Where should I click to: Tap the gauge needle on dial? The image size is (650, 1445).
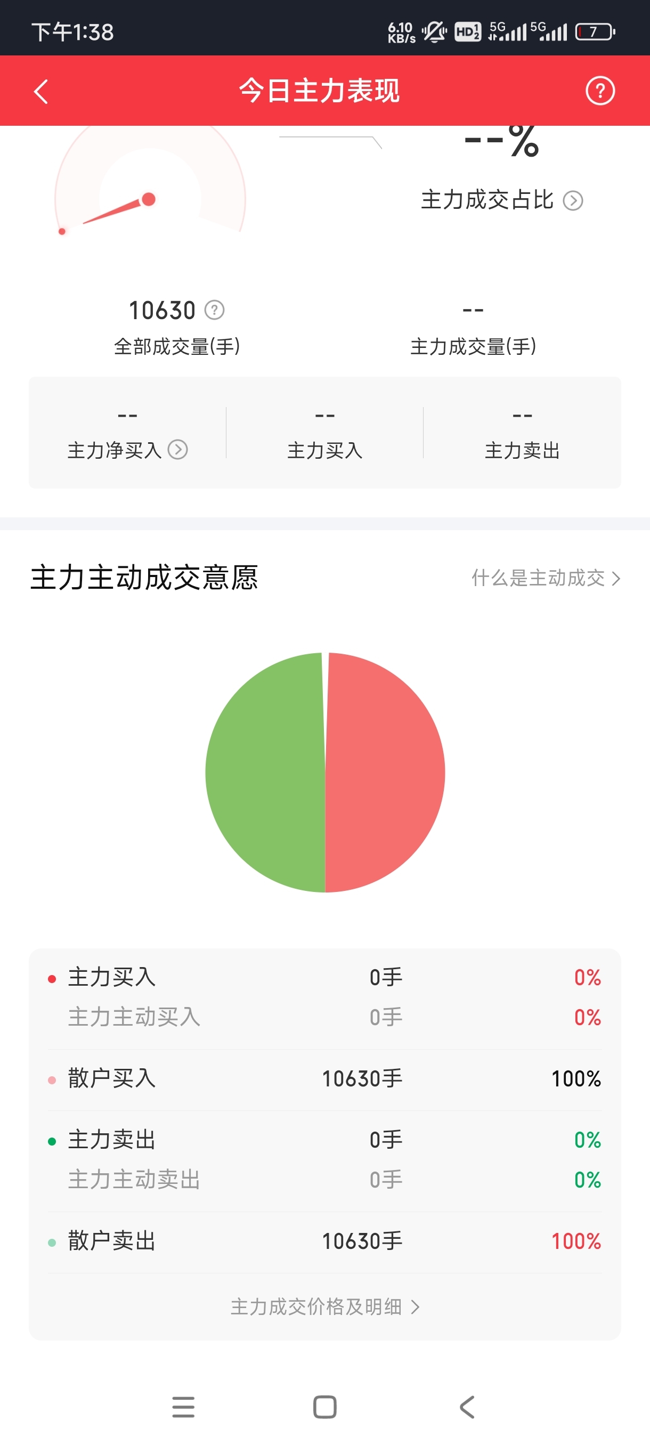[x=119, y=210]
